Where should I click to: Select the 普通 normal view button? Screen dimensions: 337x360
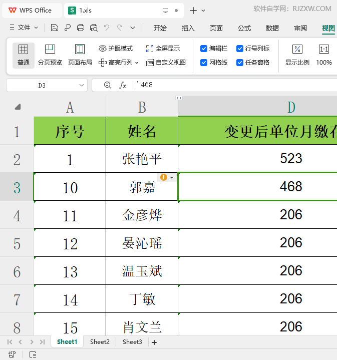coord(24,56)
